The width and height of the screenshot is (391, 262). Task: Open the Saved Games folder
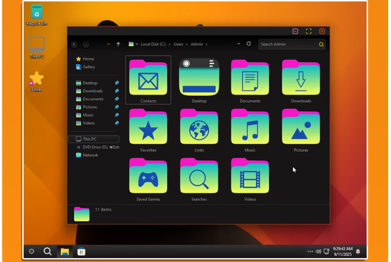[x=148, y=176]
